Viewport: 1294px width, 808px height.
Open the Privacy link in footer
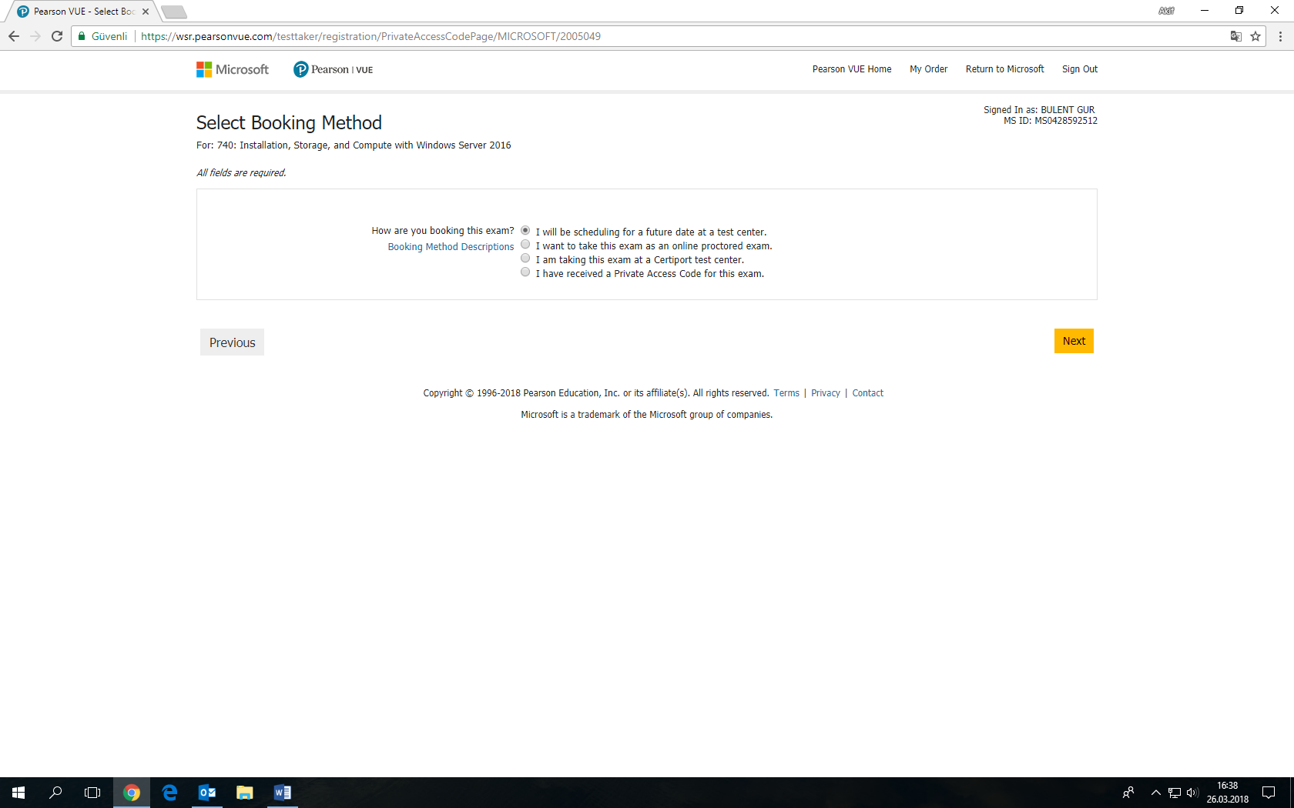click(x=825, y=393)
